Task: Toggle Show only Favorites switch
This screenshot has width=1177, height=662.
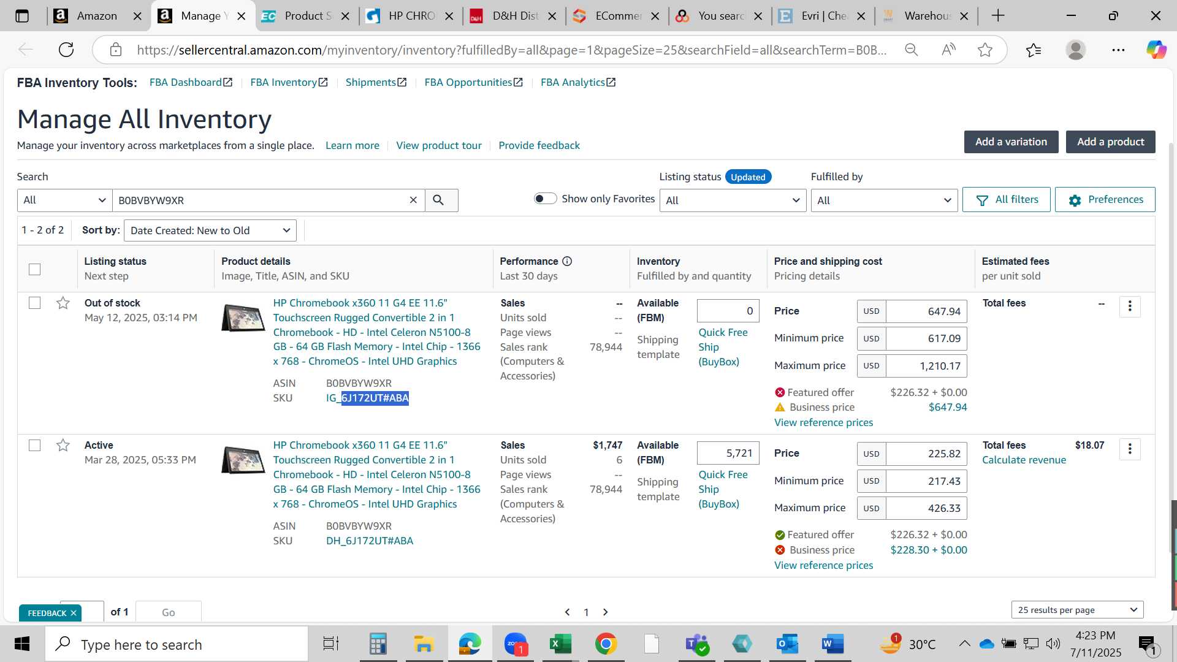Action: point(545,199)
